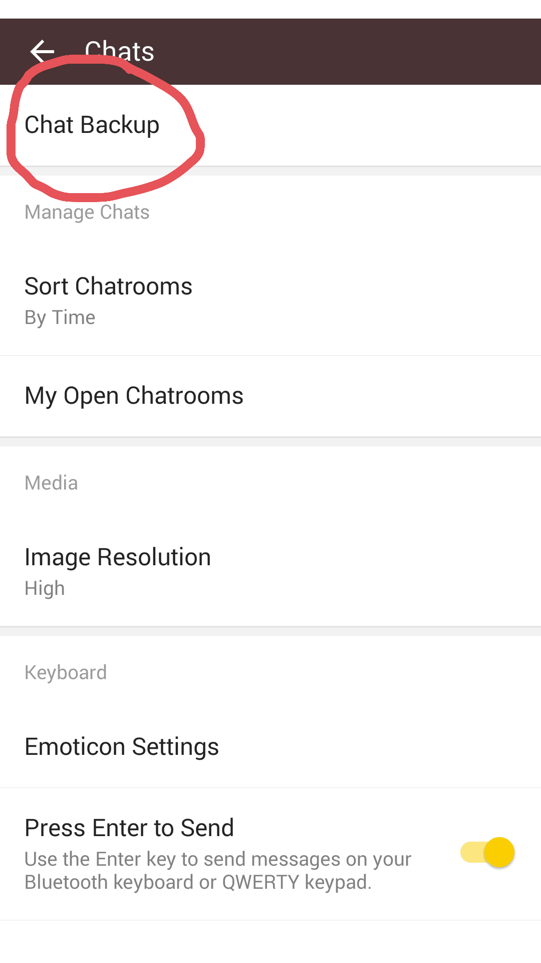Click the "By Time" sort value
Viewport: 541px width, 963px height.
(60, 317)
